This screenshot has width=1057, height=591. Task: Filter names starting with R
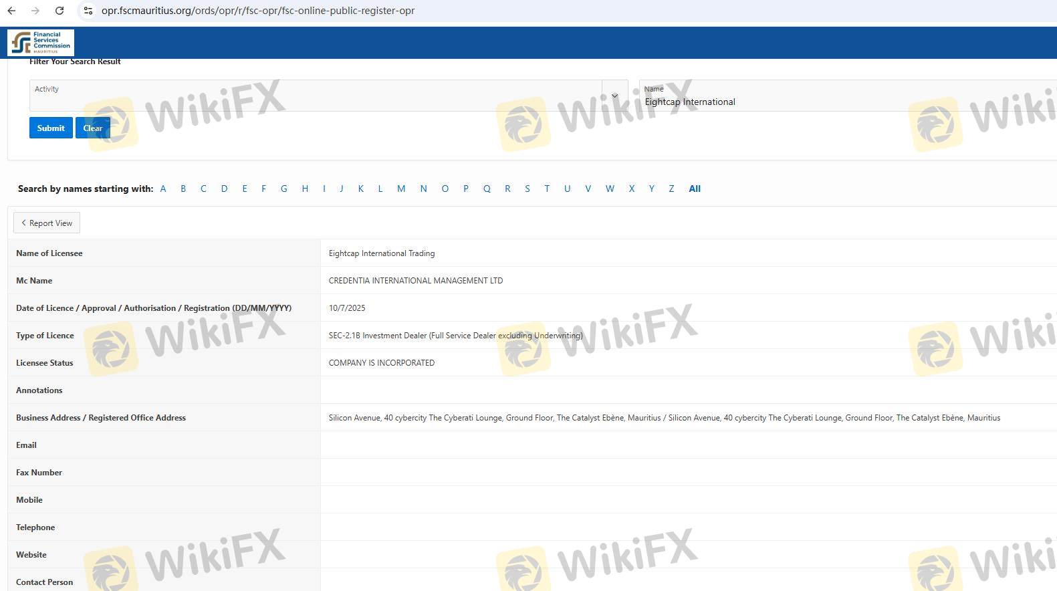click(x=507, y=189)
